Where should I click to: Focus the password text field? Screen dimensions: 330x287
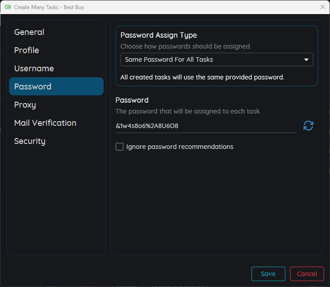[205, 126]
